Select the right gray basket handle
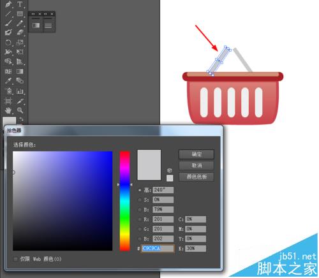The height and width of the screenshot is (278, 319). [x=242, y=60]
